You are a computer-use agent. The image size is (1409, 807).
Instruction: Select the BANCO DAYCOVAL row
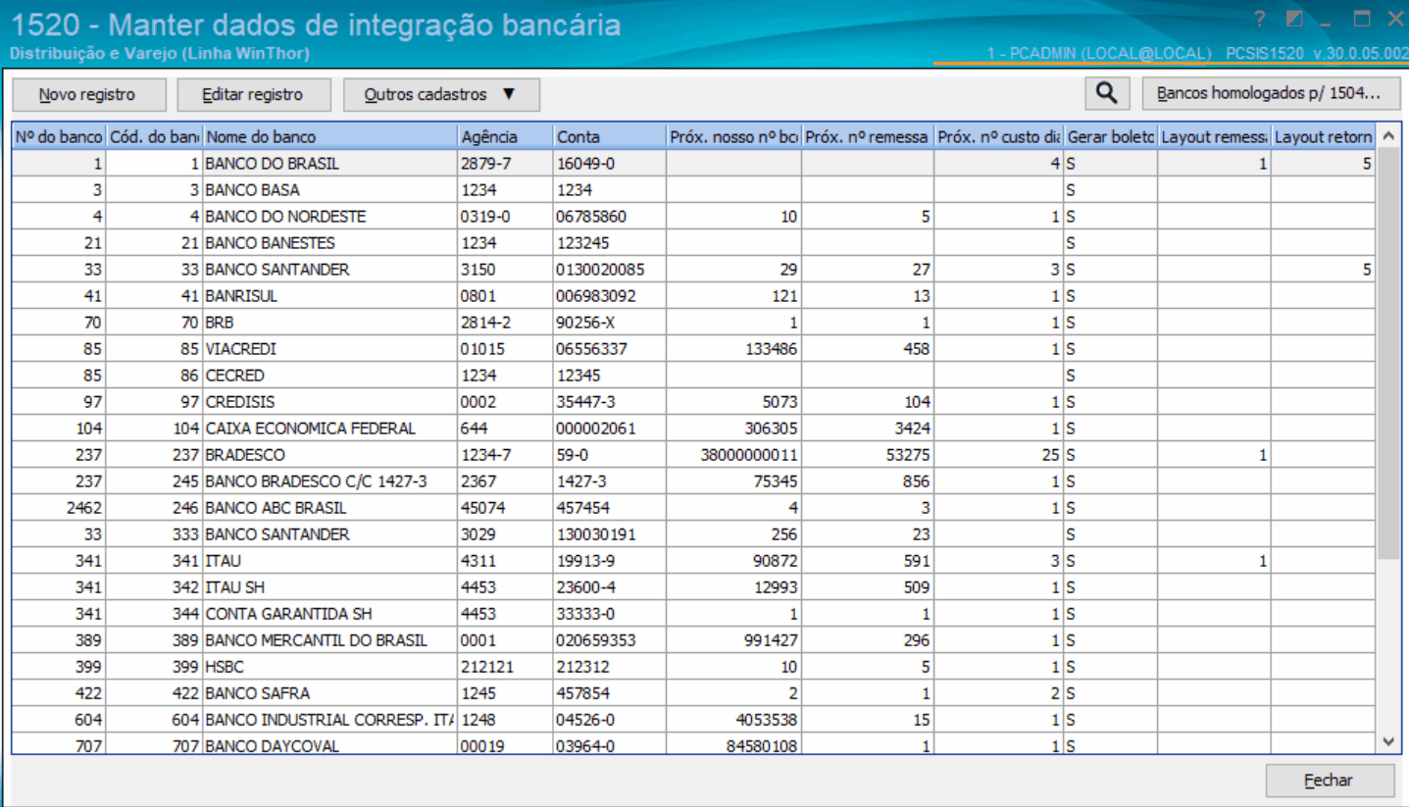pyautogui.click(x=694, y=744)
